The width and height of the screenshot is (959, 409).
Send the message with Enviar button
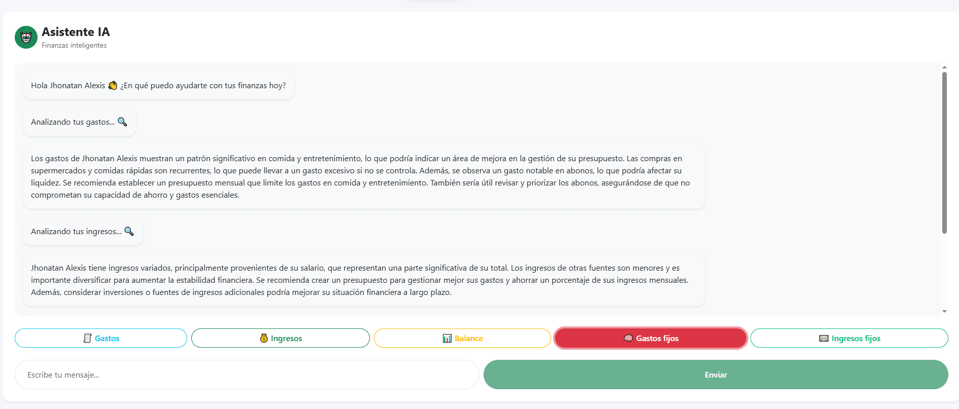pyautogui.click(x=715, y=375)
